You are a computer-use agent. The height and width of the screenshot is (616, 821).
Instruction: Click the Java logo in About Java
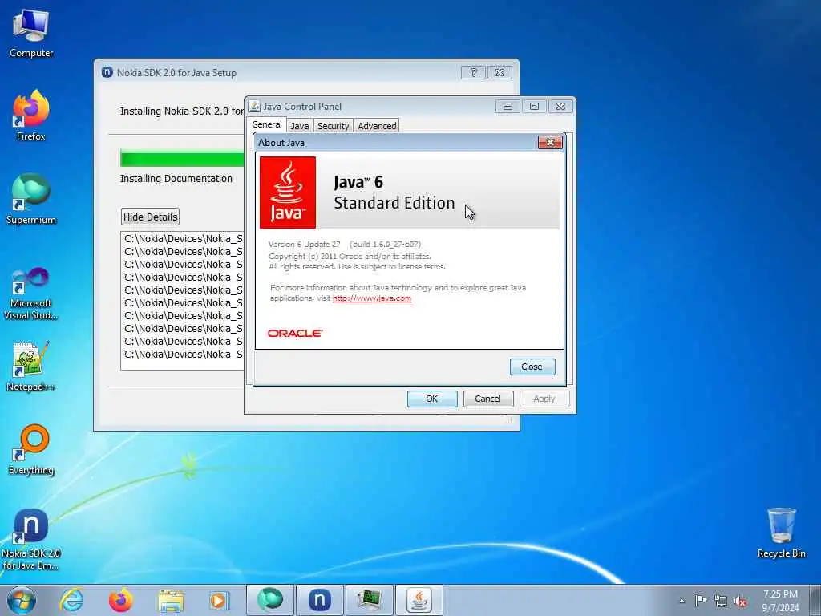click(288, 192)
